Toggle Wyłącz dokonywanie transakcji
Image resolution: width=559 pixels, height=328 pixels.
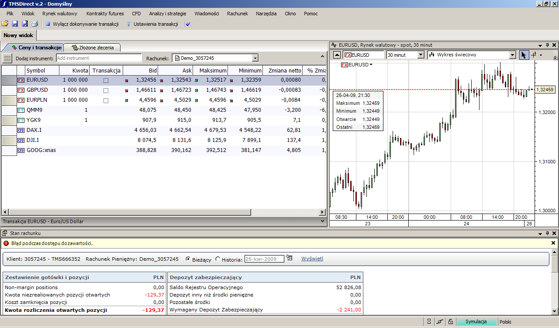click(82, 24)
